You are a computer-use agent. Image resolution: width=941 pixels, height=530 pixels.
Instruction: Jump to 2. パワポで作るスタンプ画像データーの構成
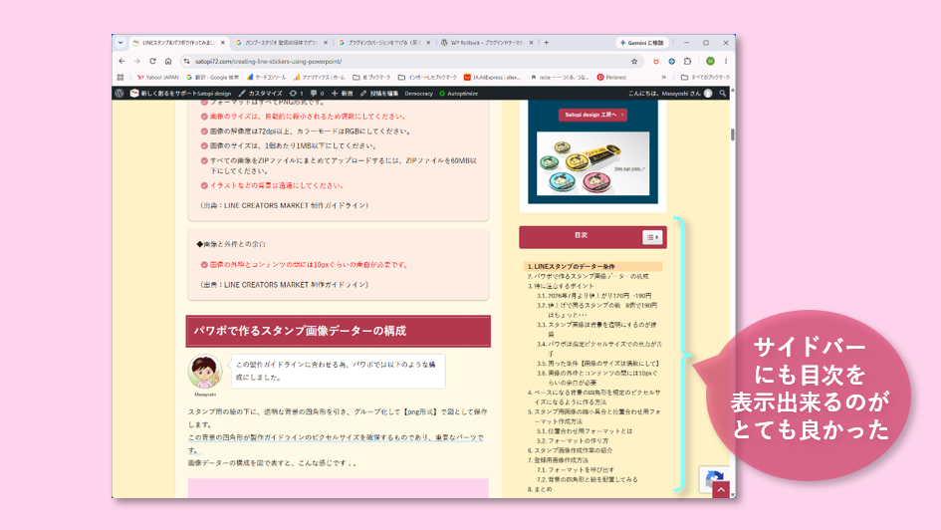click(588, 277)
